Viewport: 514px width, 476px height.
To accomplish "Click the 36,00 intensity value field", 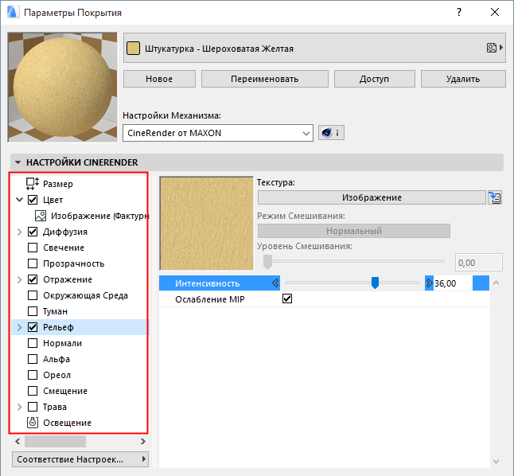I will click(453, 283).
